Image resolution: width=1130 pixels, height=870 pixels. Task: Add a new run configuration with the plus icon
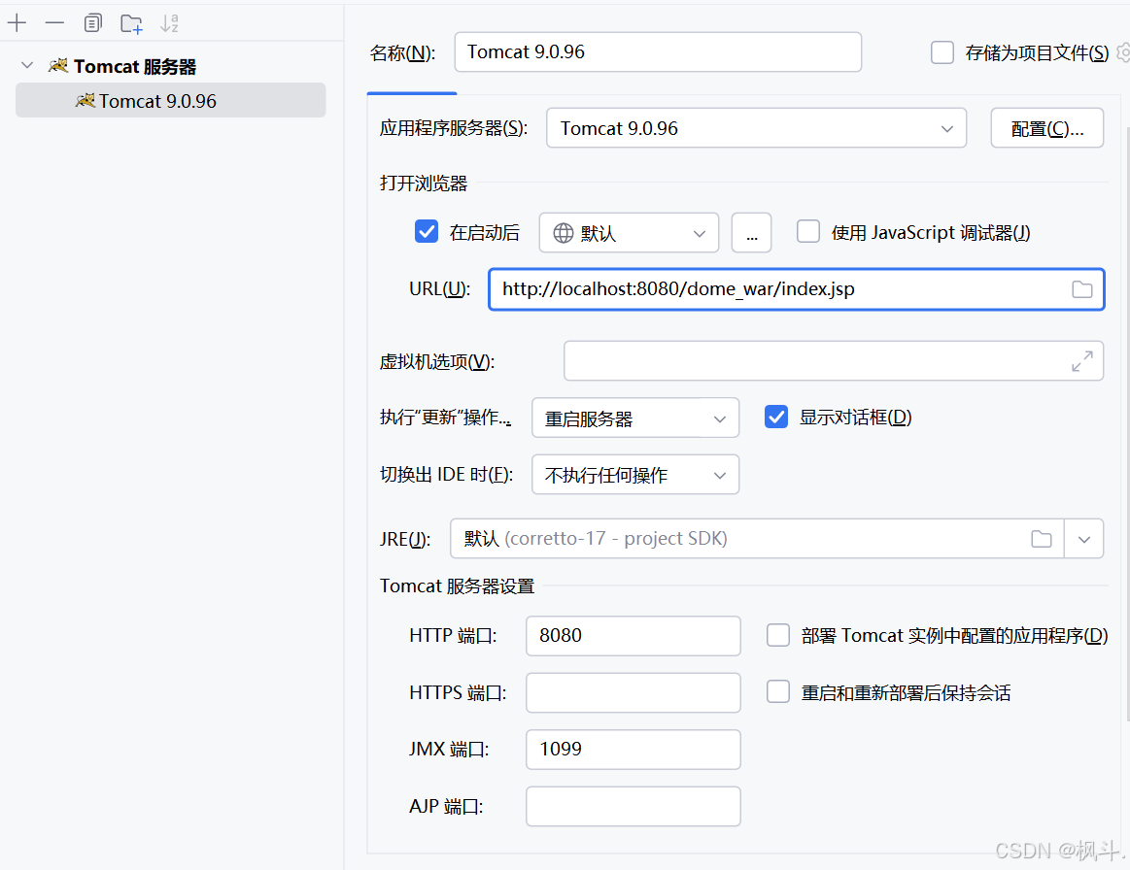pyautogui.click(x=17, y=23)
